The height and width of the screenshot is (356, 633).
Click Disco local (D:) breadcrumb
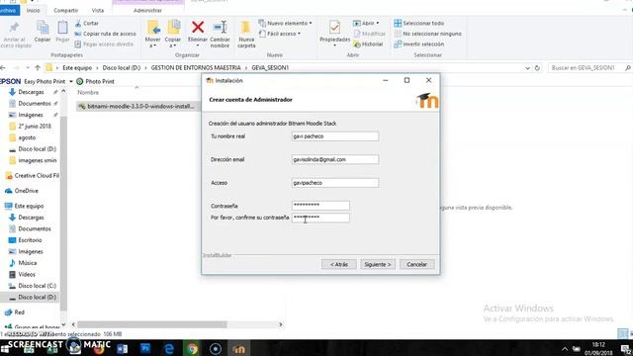point(122,68)
